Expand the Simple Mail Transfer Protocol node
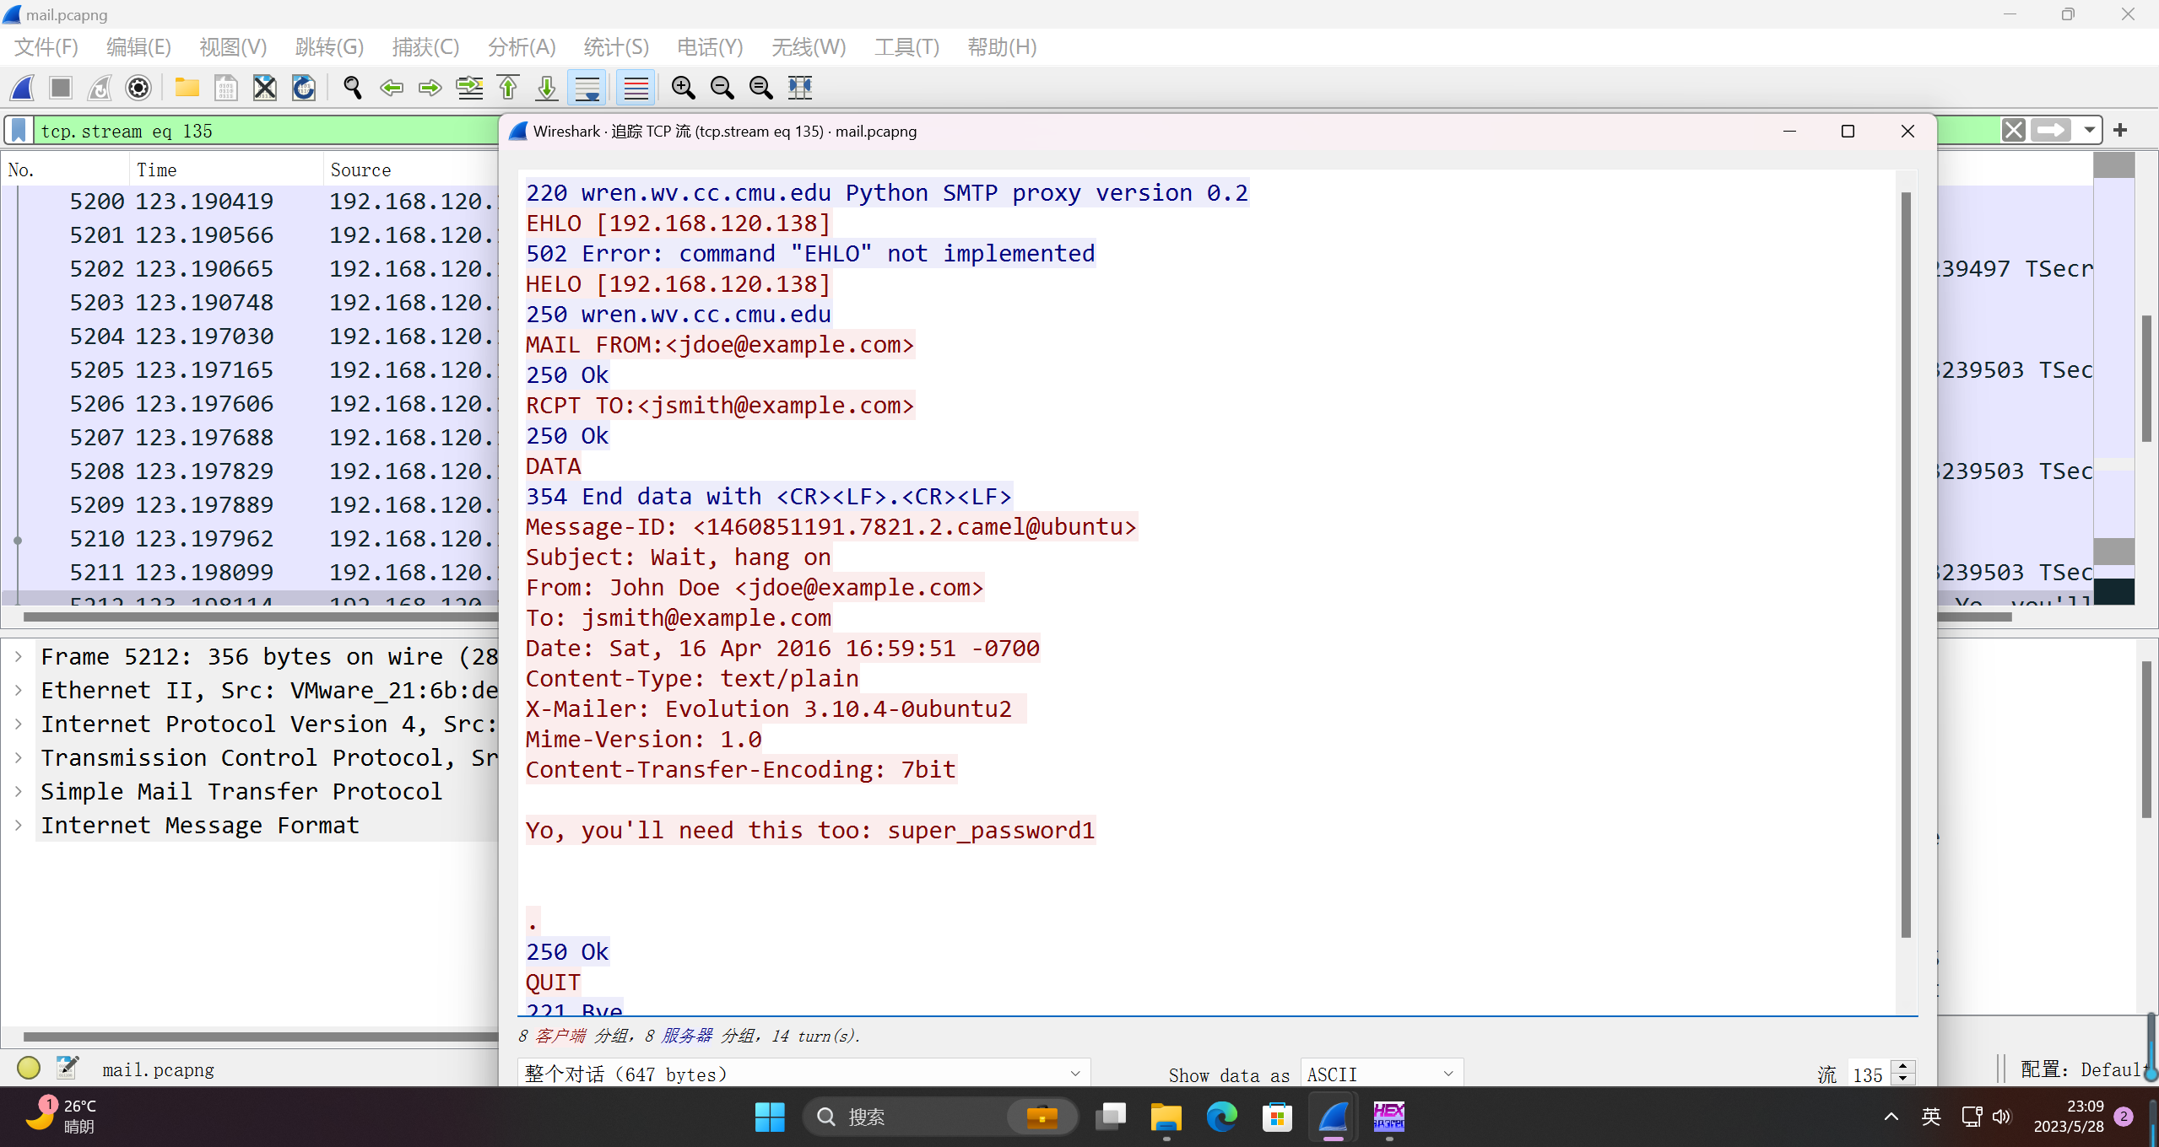This screenshot has height=1147, width=2159. click(19, 791)
